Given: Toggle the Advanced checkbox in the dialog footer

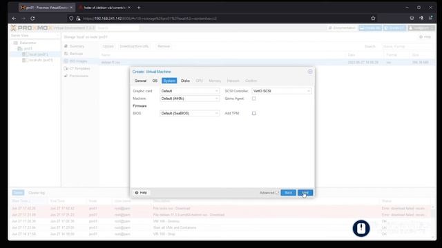Looking at the screenshot, I should (277, 193).
